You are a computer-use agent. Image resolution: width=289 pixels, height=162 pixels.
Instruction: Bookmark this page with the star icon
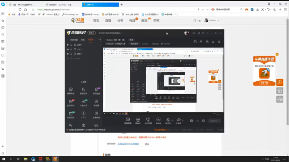coord(33,10)
